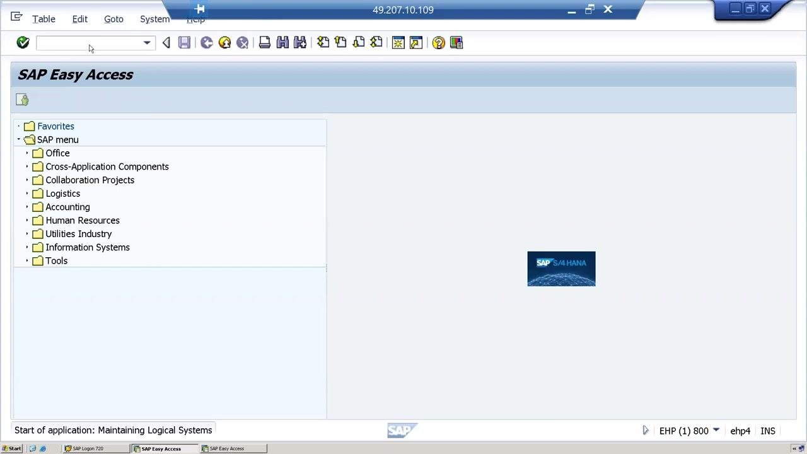Open the Goto menu
The image size is (807, 454).
113,19
